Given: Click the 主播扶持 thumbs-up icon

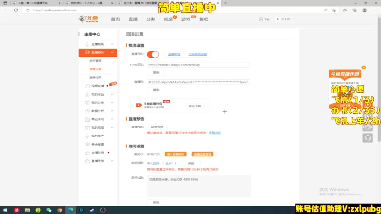Looking at the screenshot, I should [87, 153].
